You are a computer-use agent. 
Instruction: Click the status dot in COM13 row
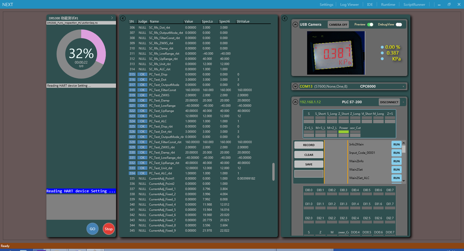[x=403, y=86]
